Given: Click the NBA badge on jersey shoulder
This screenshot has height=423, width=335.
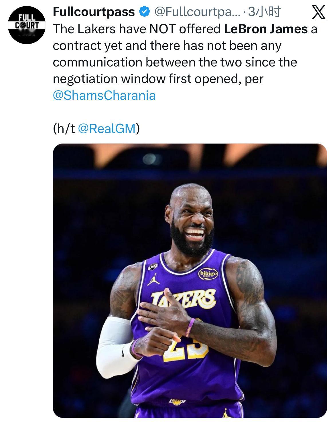Looking at the screenshot, I should [x=152, y=267].
